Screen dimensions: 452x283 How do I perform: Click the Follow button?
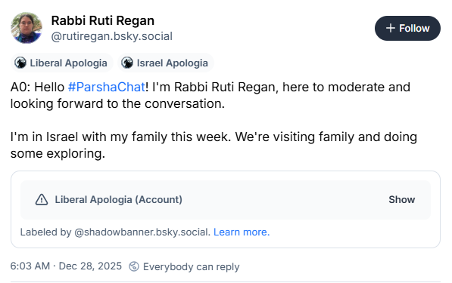pyautogui.click(x=407, y=28)
